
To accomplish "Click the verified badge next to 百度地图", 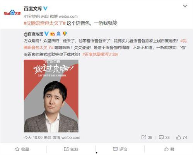I will tap(46, 34).
